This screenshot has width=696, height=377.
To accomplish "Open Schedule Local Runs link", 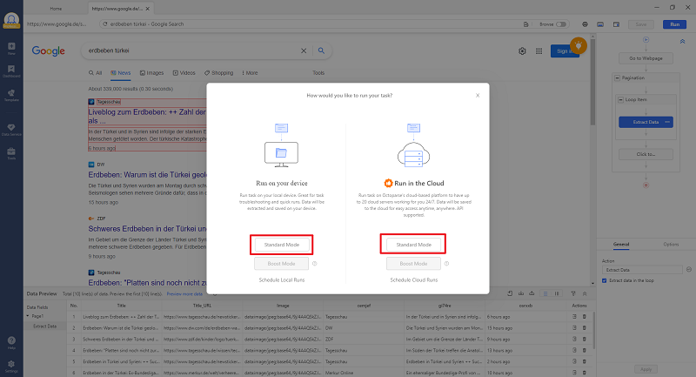I will tap(281, 280).
